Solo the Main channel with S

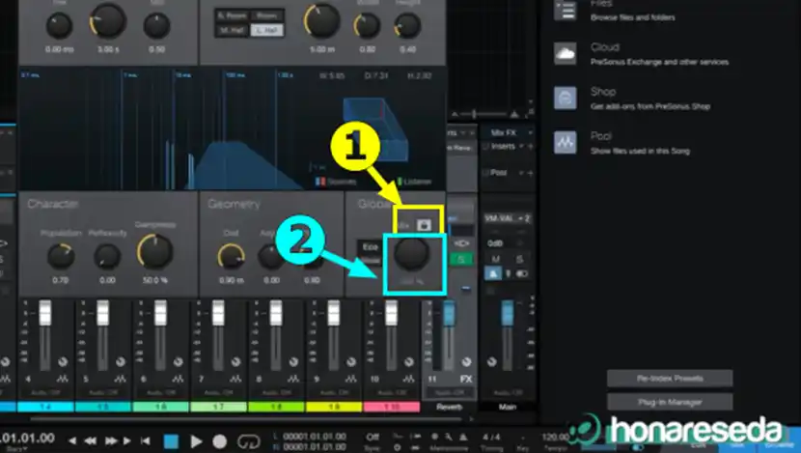[519, 259]
